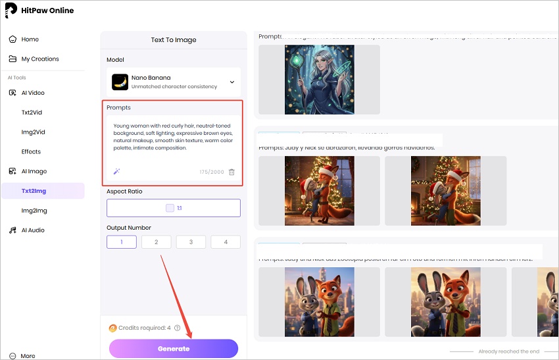
Task: Open Txt2Vid in sidebar
Action: [32, 113]
